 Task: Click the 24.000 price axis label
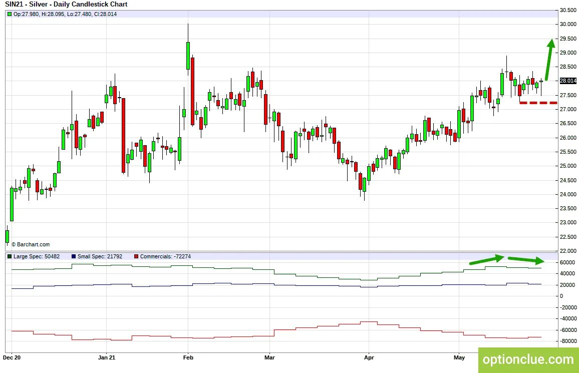tap(568, 194)
